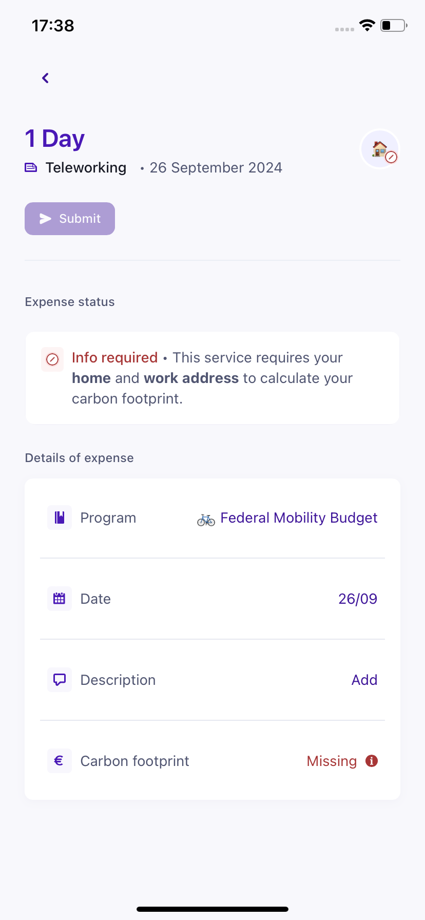Image resolution: width=425 pixels, height=920 pixels.
Task: Tap the Program bookmark icon
Action: point(60,517)
